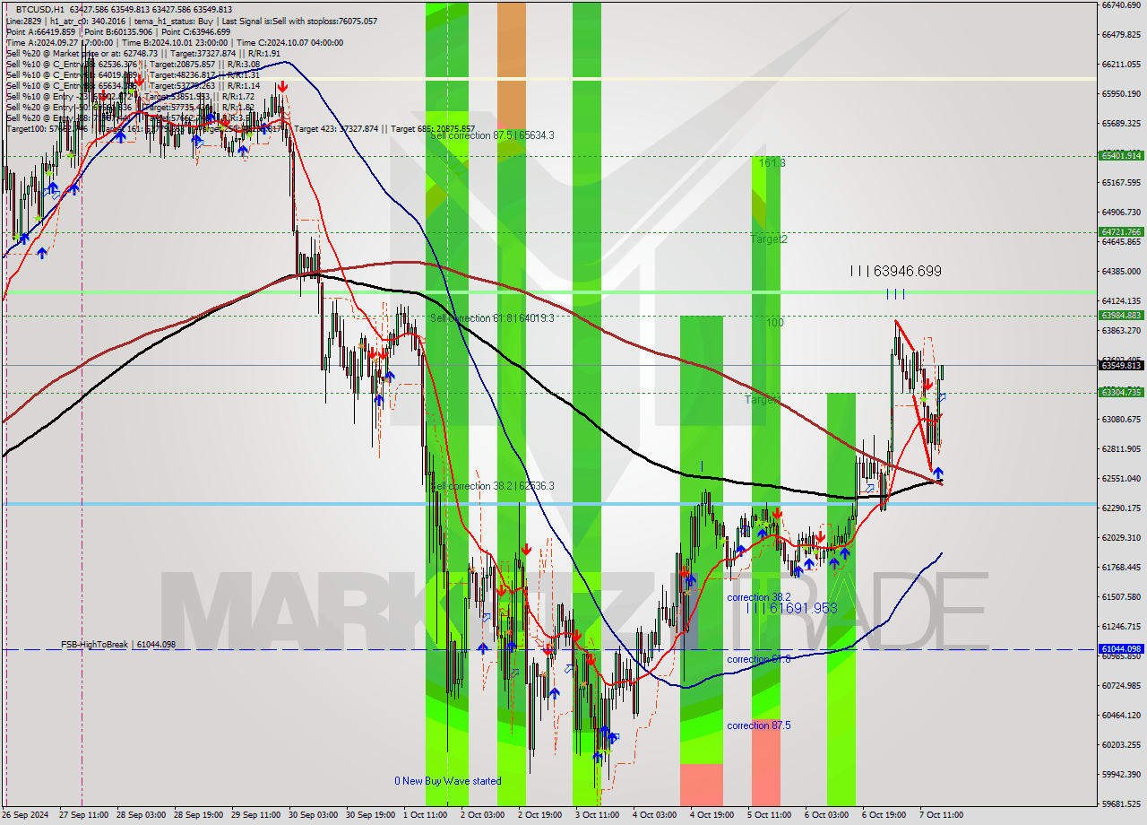Click the small blue '| | |' marker under 63946.699
Image resolution: width=1147 pixels, height=825 pixels.
(895, 293)
